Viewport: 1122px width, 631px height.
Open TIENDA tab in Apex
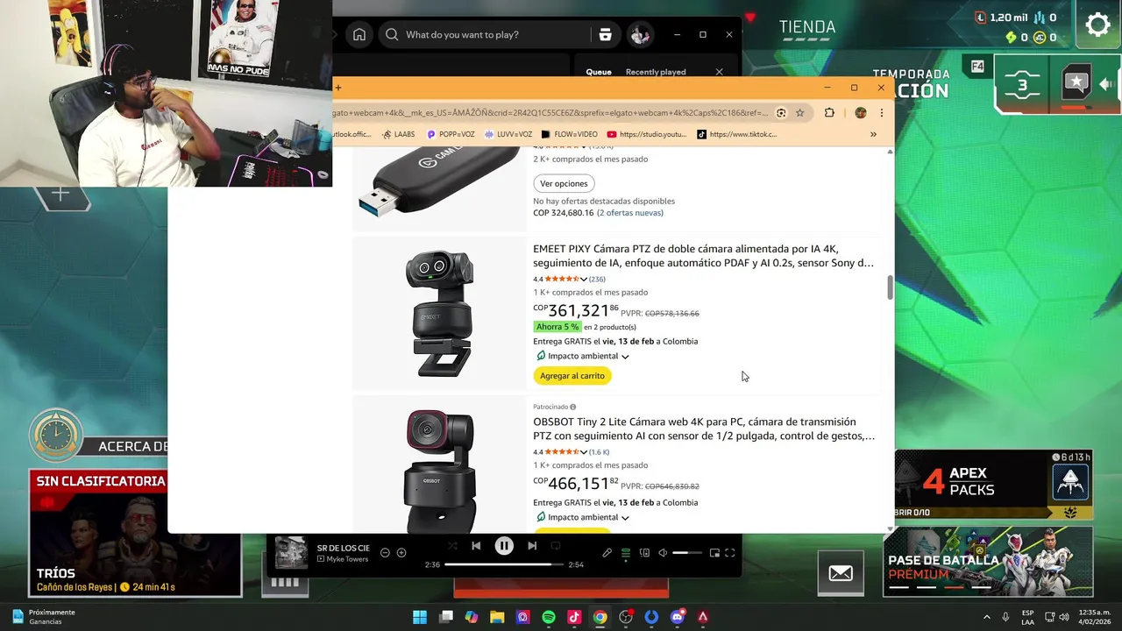(807, 27)
